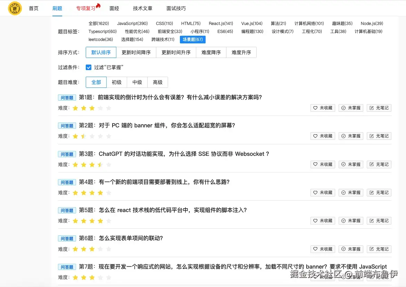Favorite question 7 via its heart icon
This screenshot has height=287, width=406.
point(315,277)
